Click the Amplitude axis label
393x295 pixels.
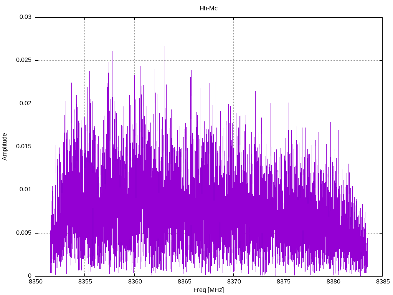coord(5,147)
